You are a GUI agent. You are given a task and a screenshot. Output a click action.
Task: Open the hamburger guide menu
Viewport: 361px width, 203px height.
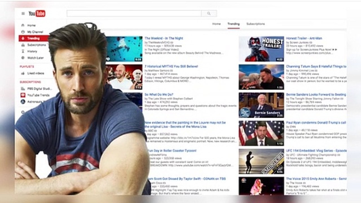[x=23, y=14]
